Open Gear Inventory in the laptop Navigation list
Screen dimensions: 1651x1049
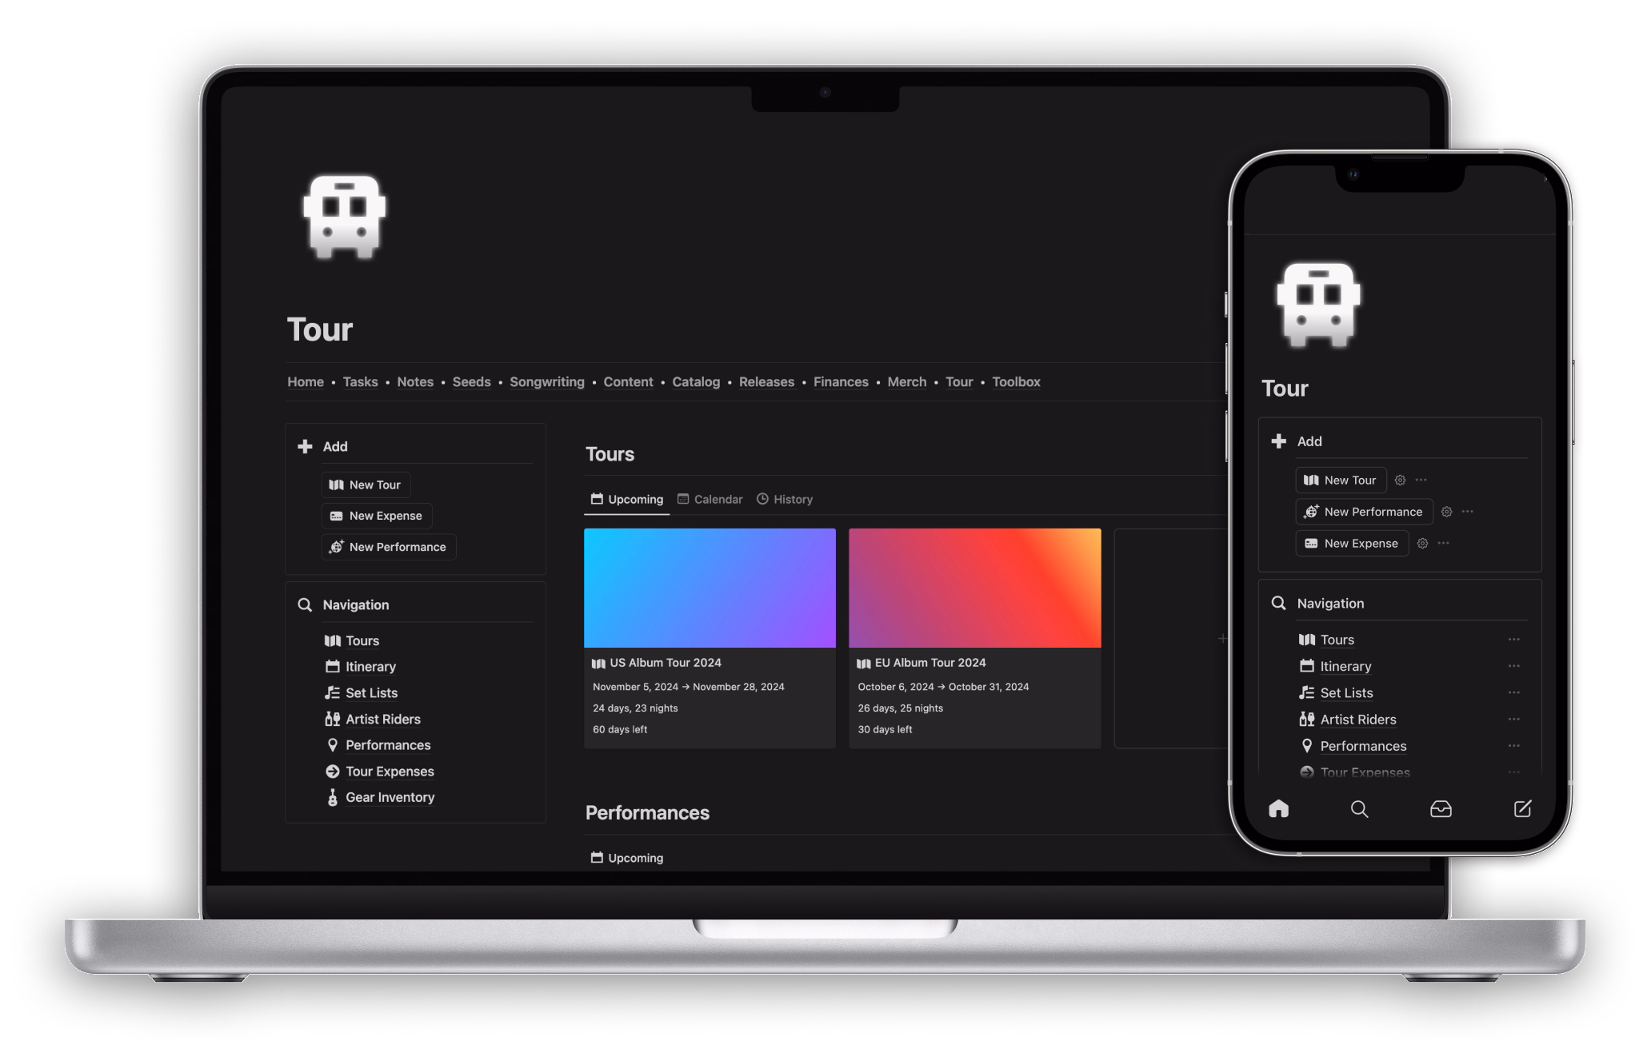pos(380,797)
